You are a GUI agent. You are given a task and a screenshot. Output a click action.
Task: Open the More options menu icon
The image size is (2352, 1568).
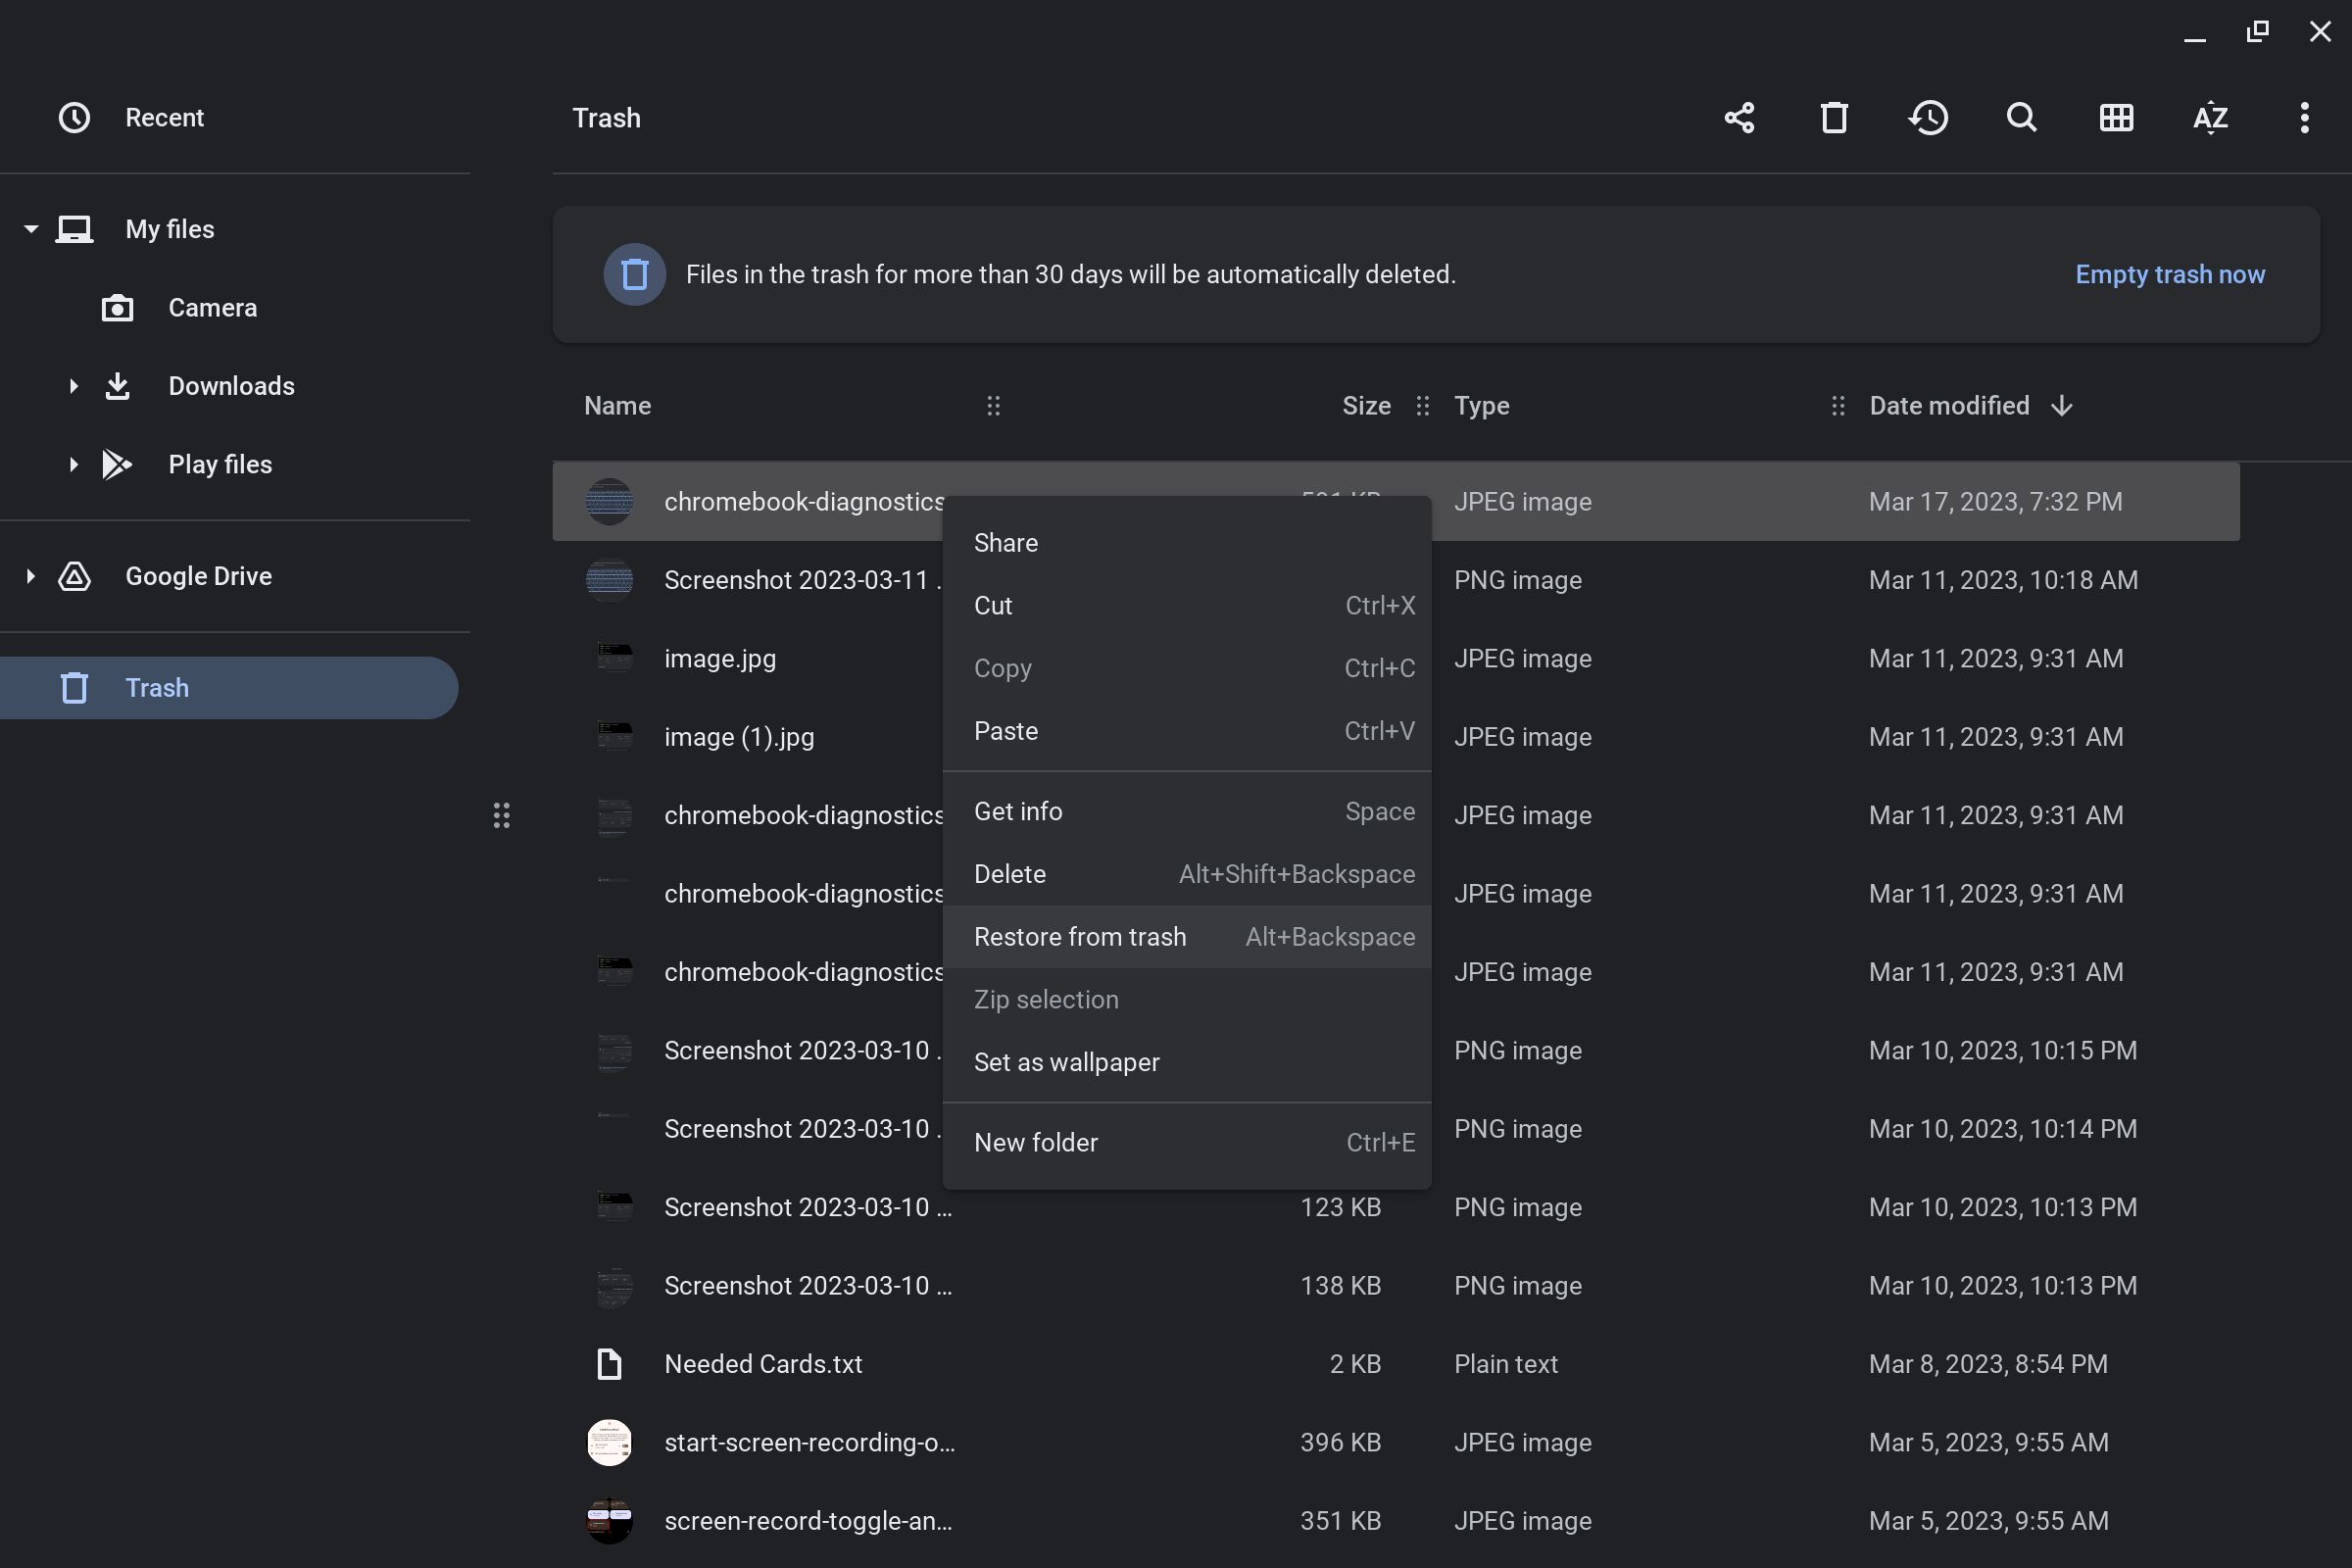[2305, 116]
